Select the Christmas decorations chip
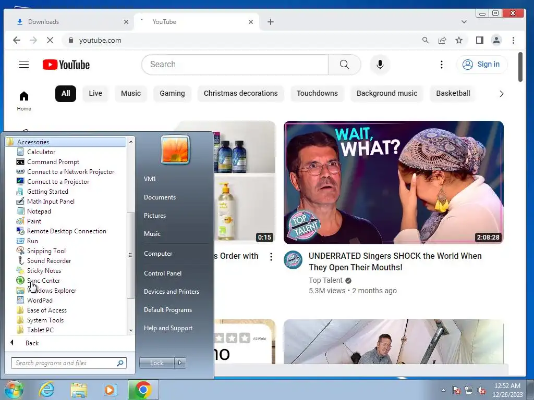The image size is (534, 400). [x=241, y=94]
